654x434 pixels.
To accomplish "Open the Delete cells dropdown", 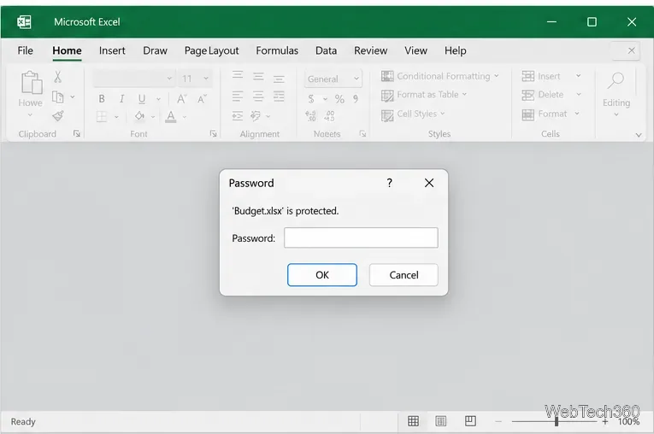I will tap(579, 95).
